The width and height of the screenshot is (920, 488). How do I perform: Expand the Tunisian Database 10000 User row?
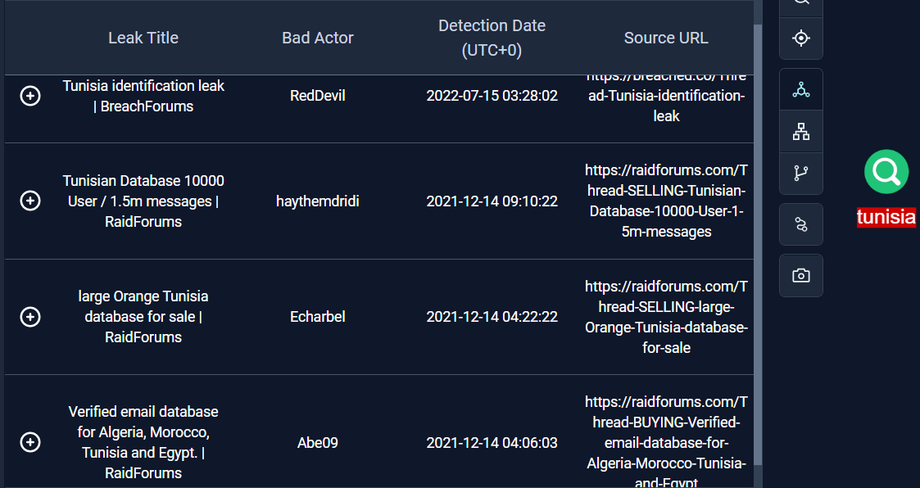pos(30,201)
